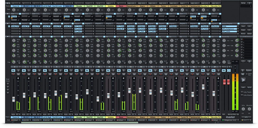The image size is (258, 128).
Task: Click the Bypass button in master
Action: [x=249, y=71]
